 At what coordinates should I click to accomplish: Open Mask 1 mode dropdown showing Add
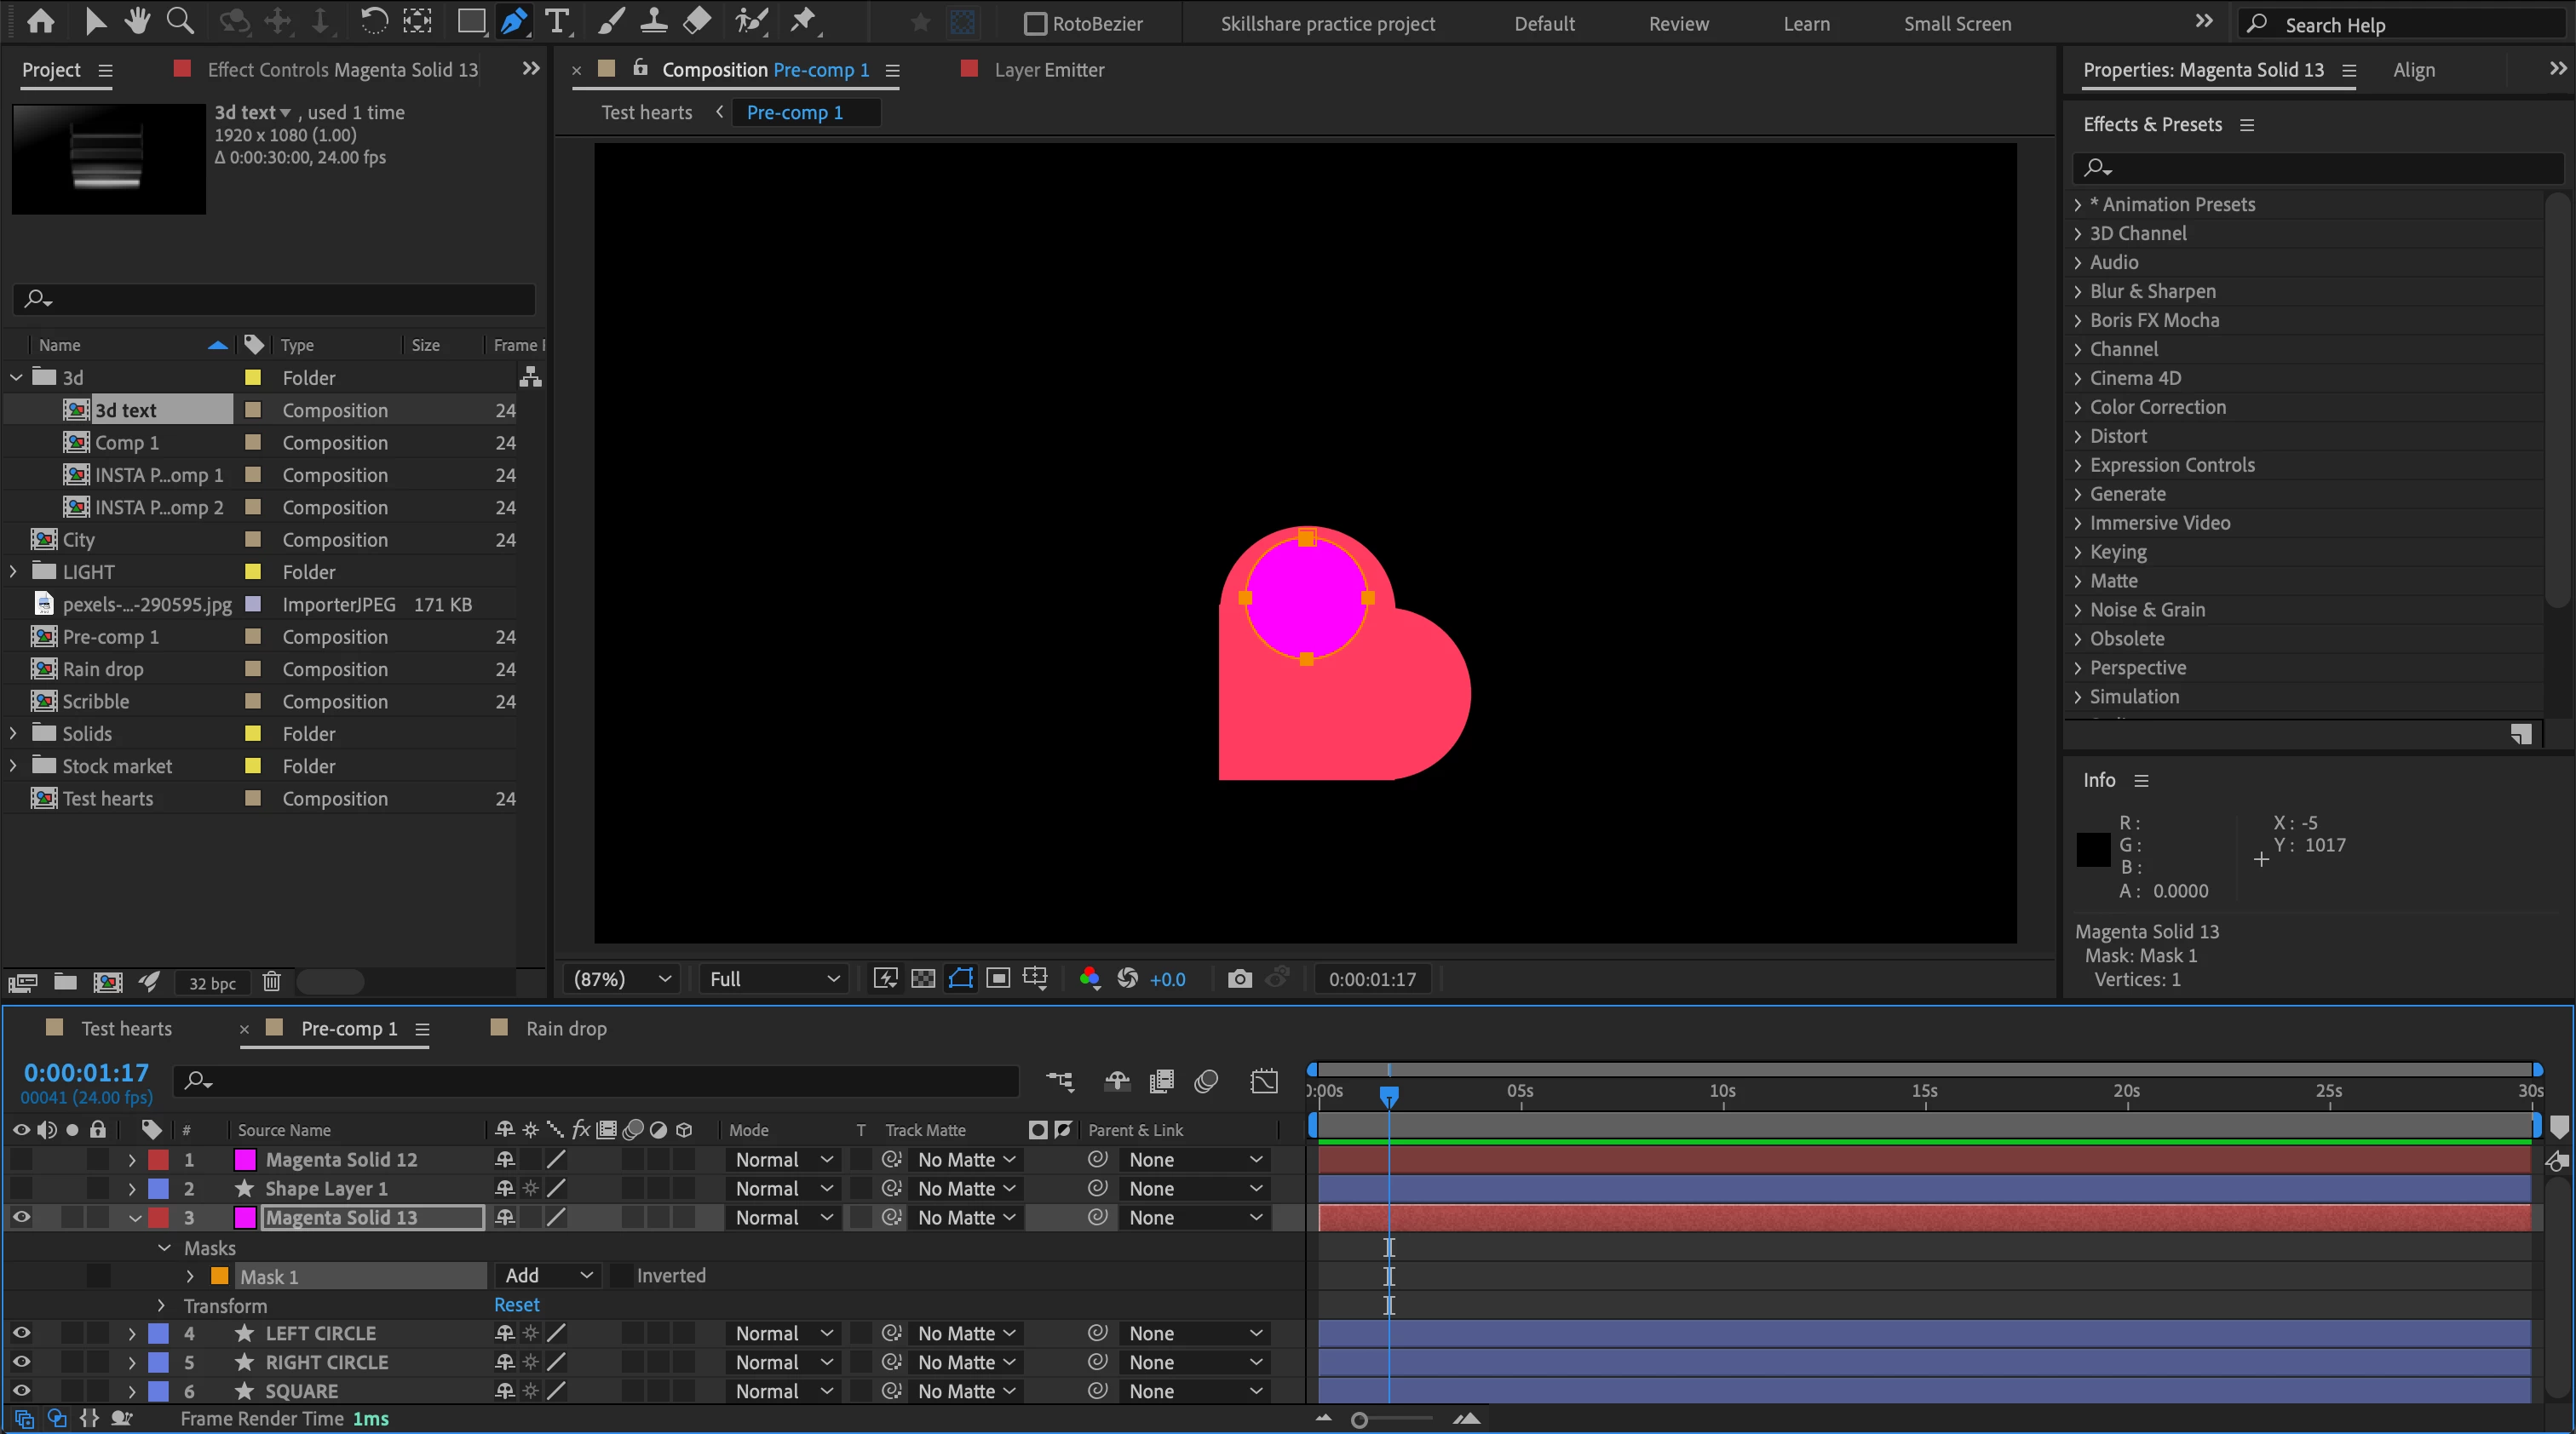coord(547,1275)
